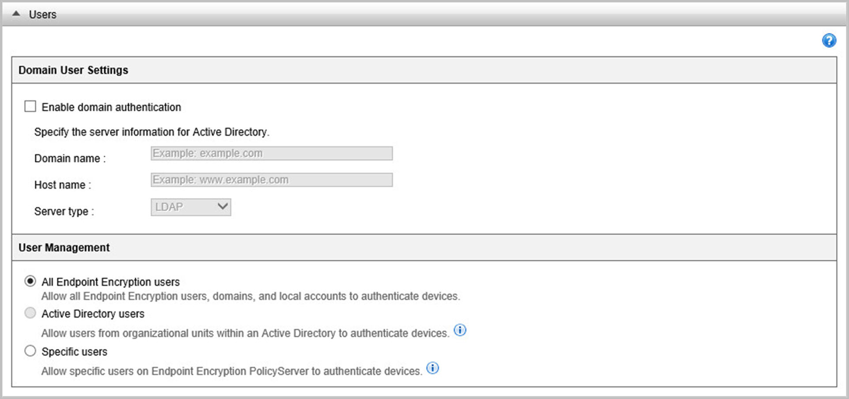This screenshot has height=399, width=849.
Task: Click the Domain name input field
Action: 271,153
